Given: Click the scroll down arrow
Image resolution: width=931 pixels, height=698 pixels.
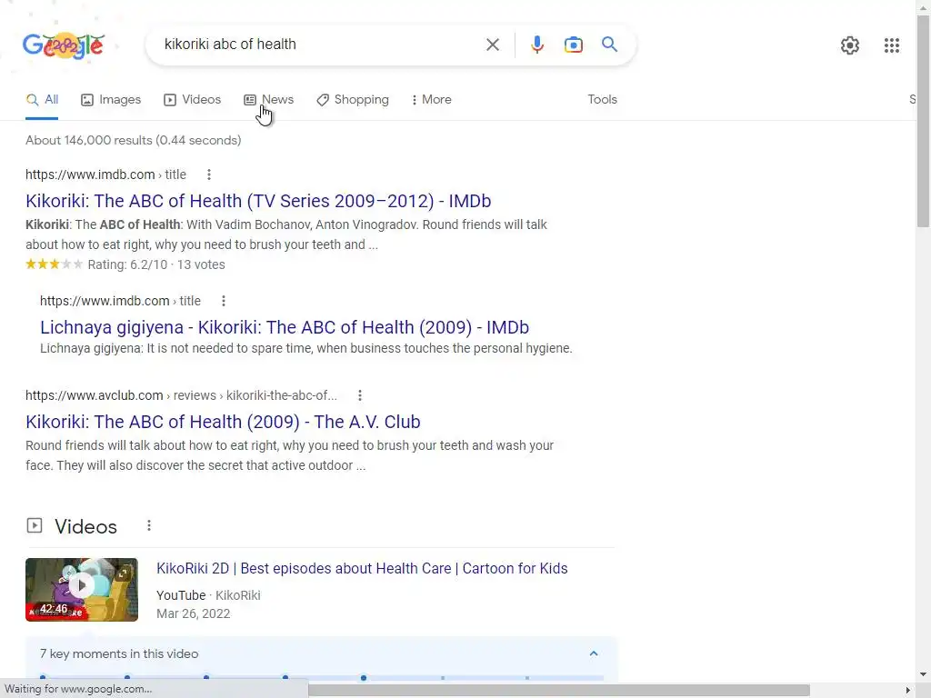Looking at the screenshot, I should tap(923, 674).
